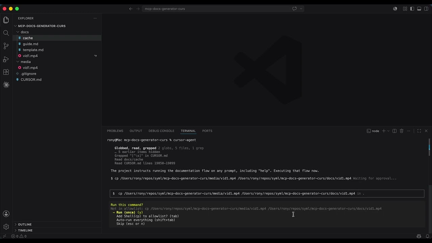Open the Manage settings gear

6,227
